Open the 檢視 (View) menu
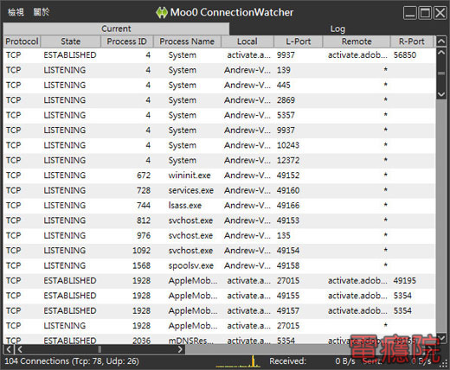 click(x=16, y=12)
